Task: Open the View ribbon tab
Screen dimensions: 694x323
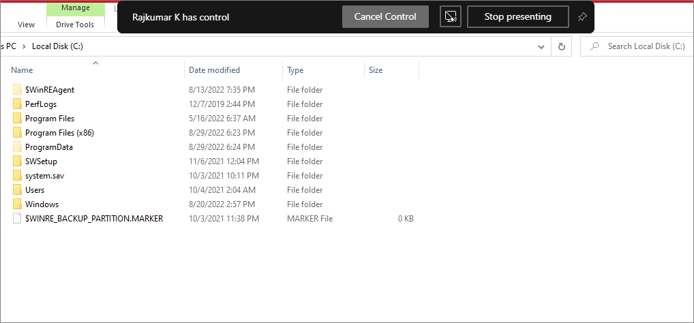Action: tap(26, 25)
